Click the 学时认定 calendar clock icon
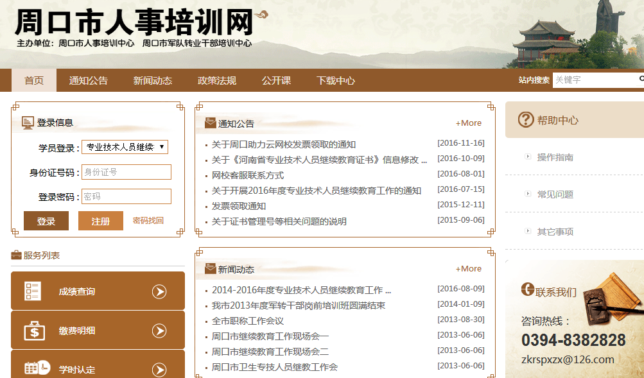The image size is (644, 378). [x=37, y=369]
